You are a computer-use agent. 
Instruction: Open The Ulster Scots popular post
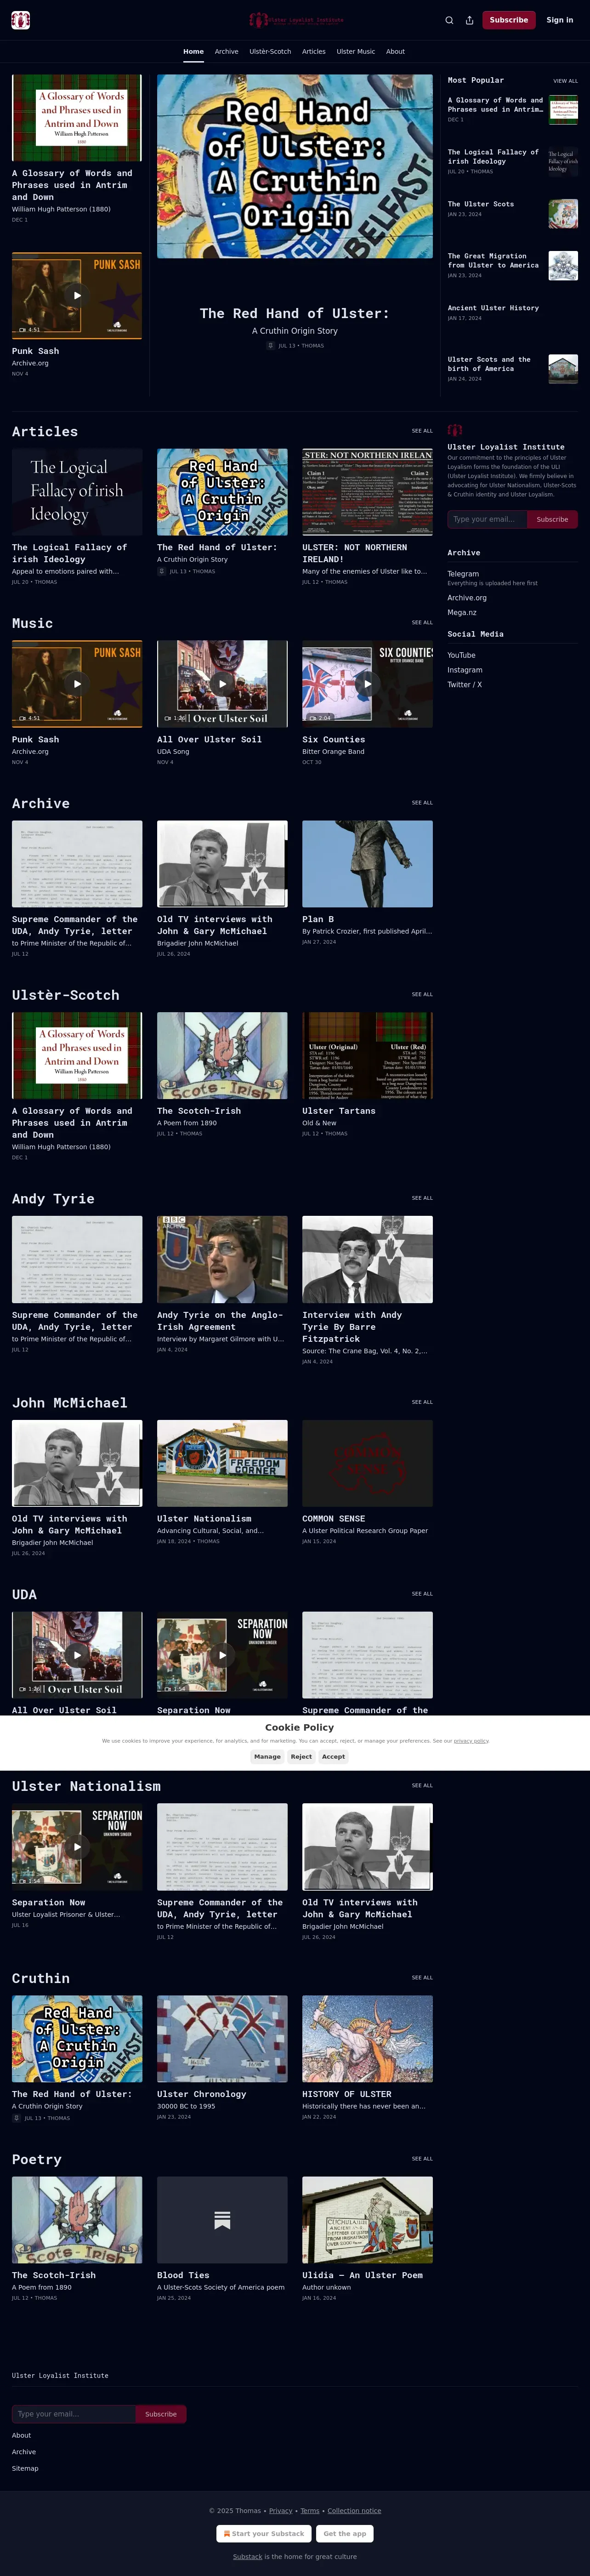pyautogui.click(x=481, y=204)
